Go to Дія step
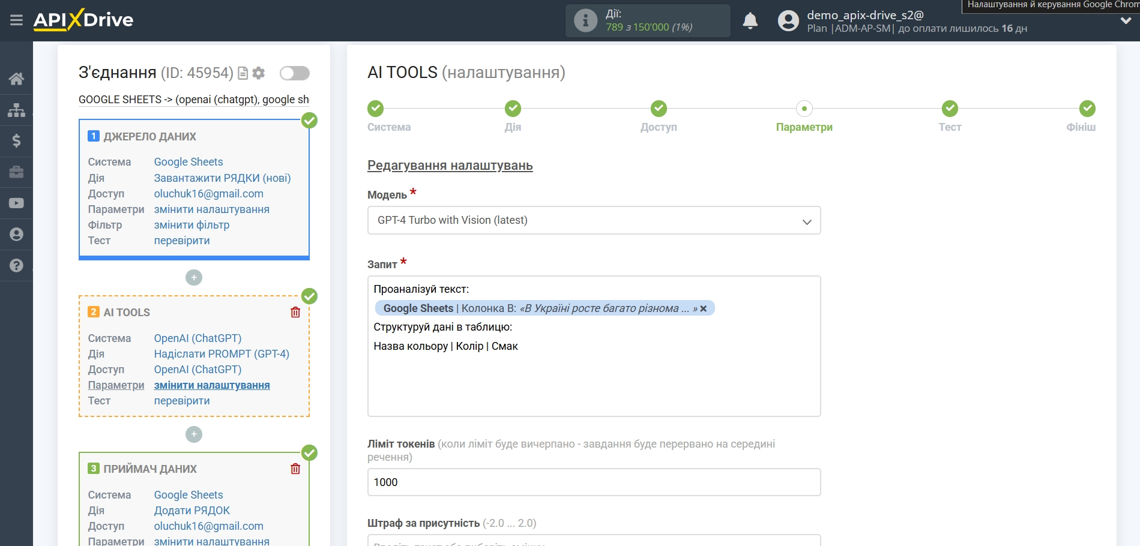The height and width of the screenshot is (546, 1140). coord(513,109)
